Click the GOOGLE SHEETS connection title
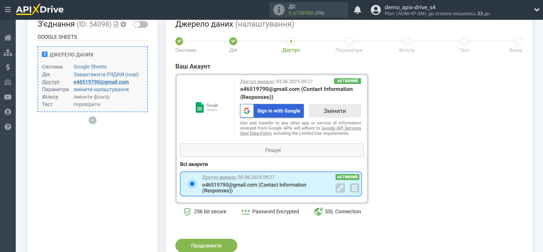 [x=57, y=37]
